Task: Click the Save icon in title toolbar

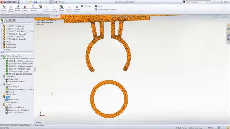Action: point(35,2)
